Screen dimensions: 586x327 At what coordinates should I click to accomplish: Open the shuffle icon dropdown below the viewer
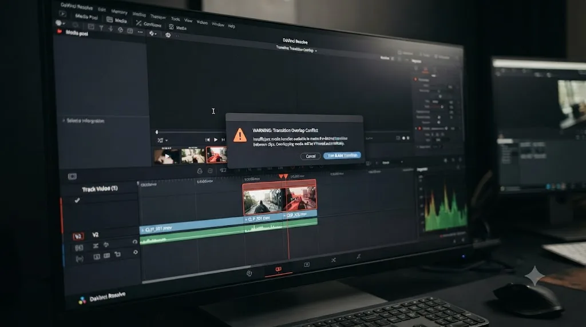tap(162, 141)
